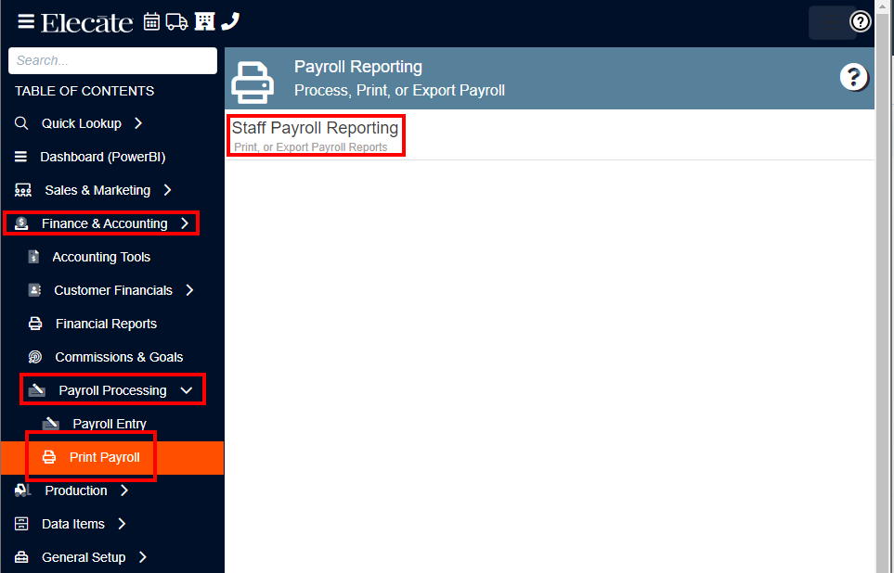Screen dimensions: 894x573
Task: Click the Print Payroll printer icon
Action: coord(49,457)
